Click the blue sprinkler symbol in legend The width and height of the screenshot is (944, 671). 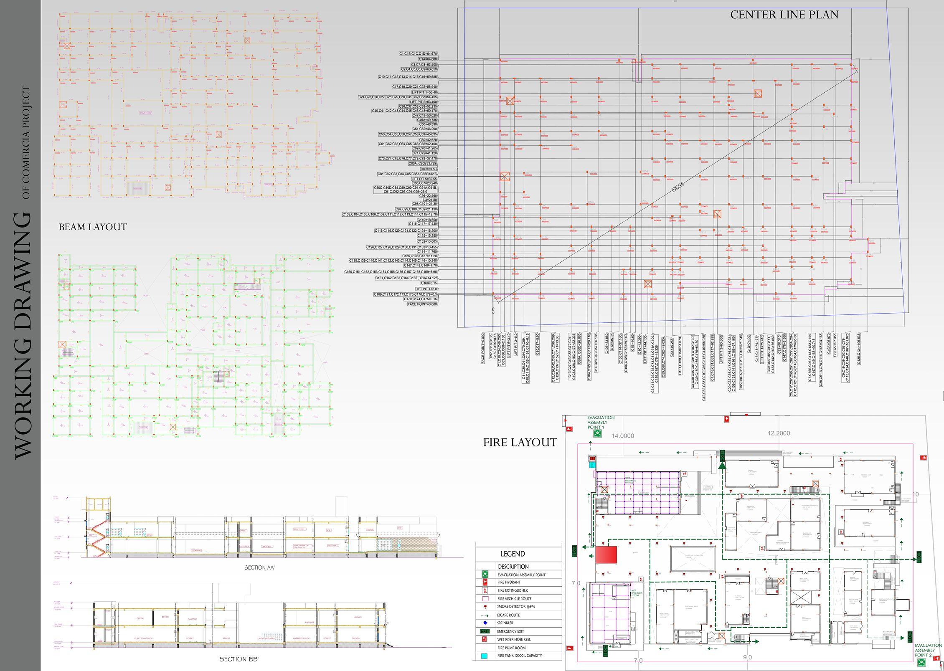pos(485,623)
